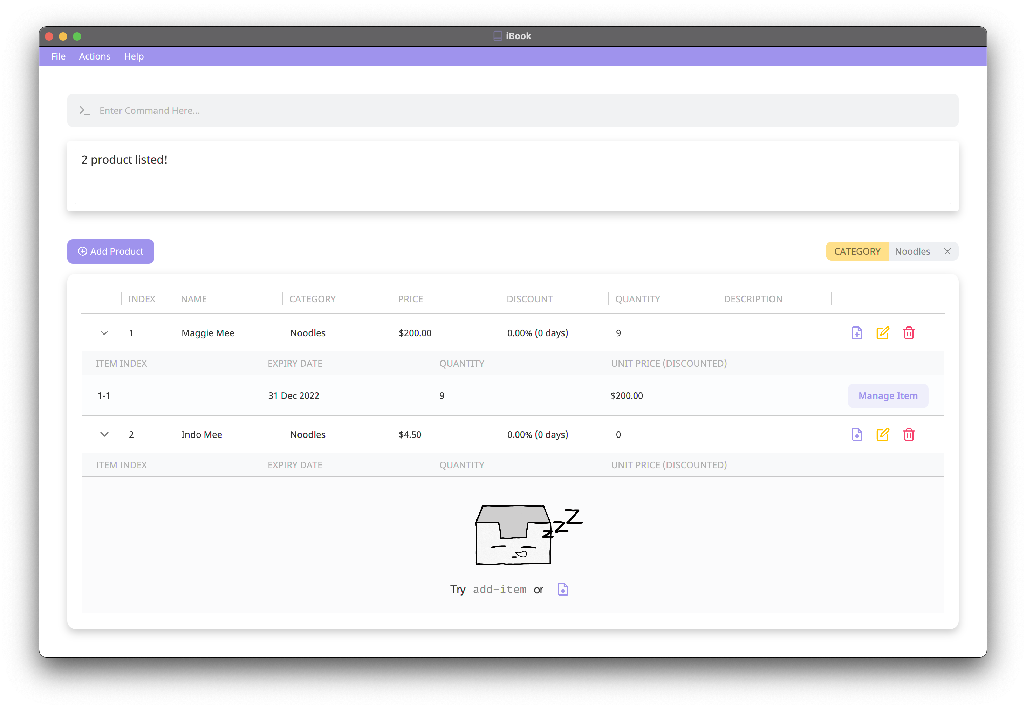Image resolution: width=1026 pixels, height=709 pixels.
Task: Open the Actions menu
Action: [x=95, y=56]
